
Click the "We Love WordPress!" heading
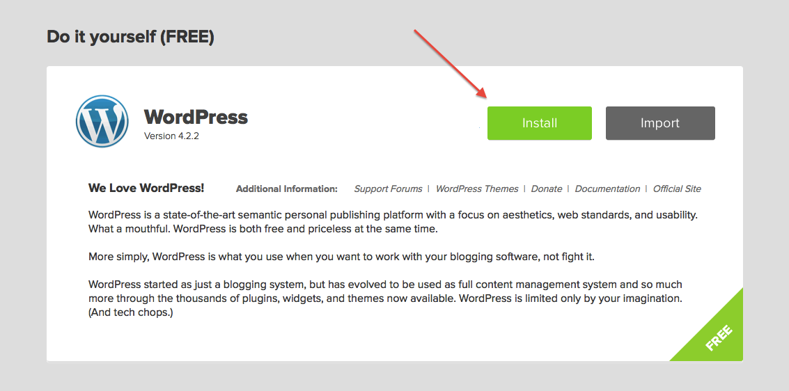coord(146,188)
